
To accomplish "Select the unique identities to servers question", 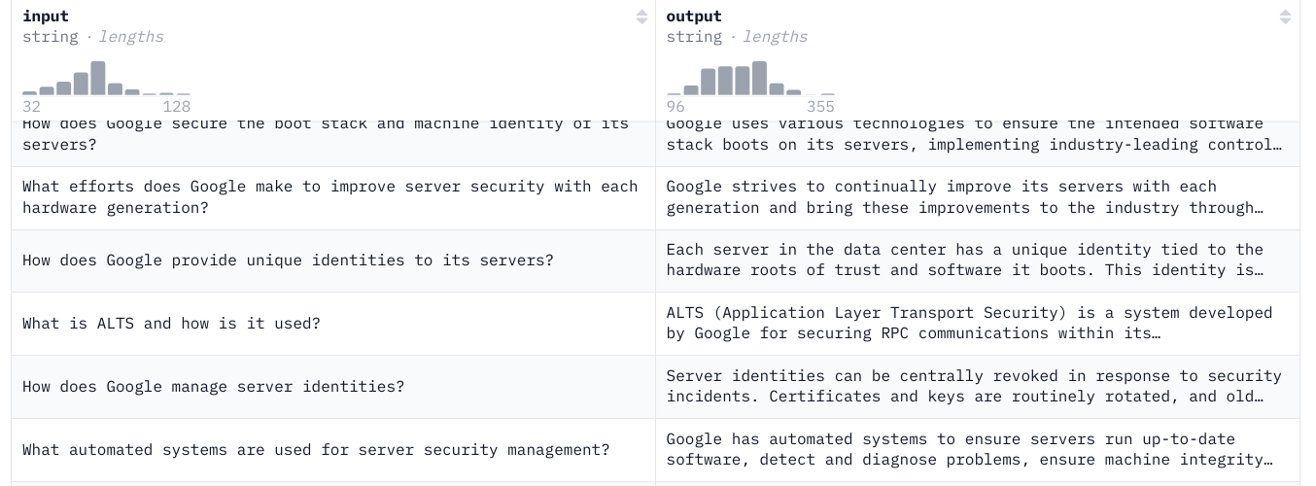I will coord(288,260).
